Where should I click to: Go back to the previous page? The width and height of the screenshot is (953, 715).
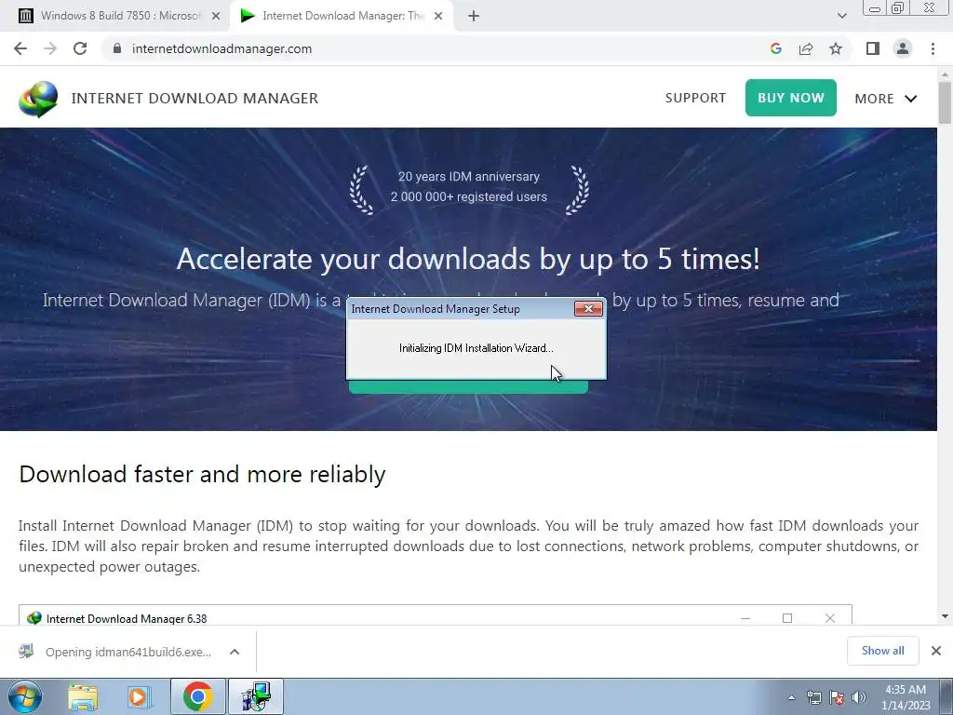20,48
